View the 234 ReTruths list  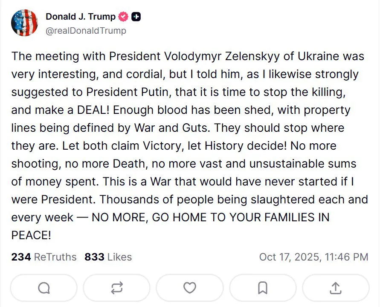coord(44,257)
